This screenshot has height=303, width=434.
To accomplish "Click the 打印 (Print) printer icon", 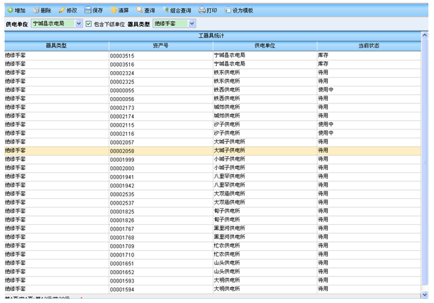I will coord(202,11).
